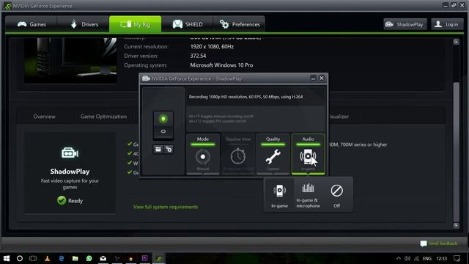Click the taskbar clock 12:33

click(x=441, y=258)
